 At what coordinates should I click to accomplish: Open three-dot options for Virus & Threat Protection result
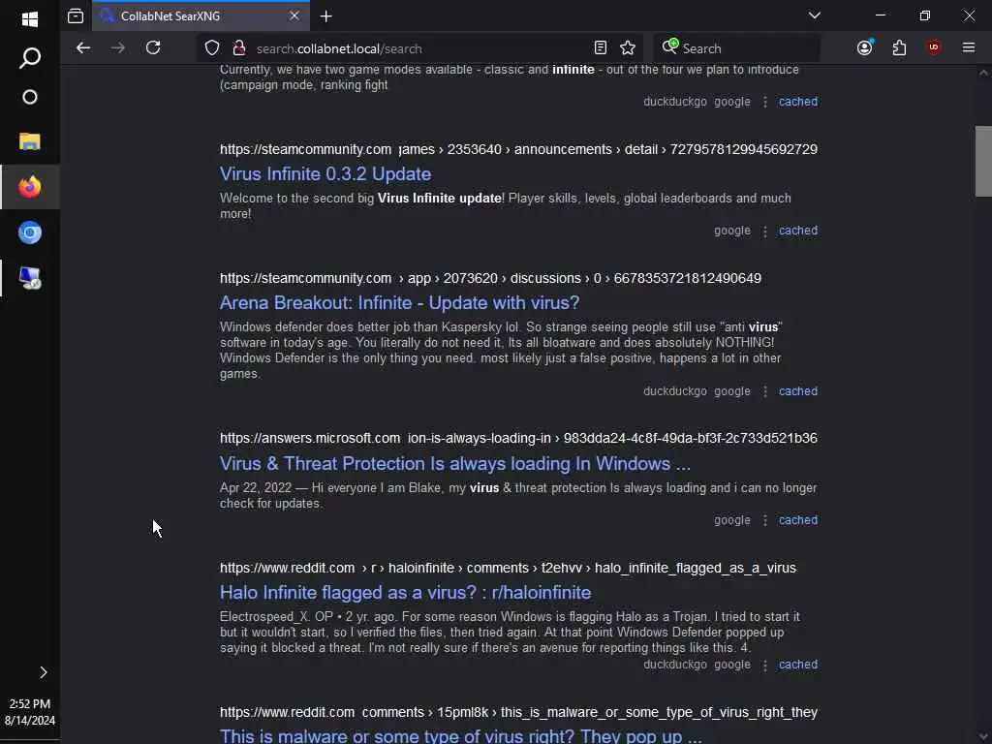(765, 520)
